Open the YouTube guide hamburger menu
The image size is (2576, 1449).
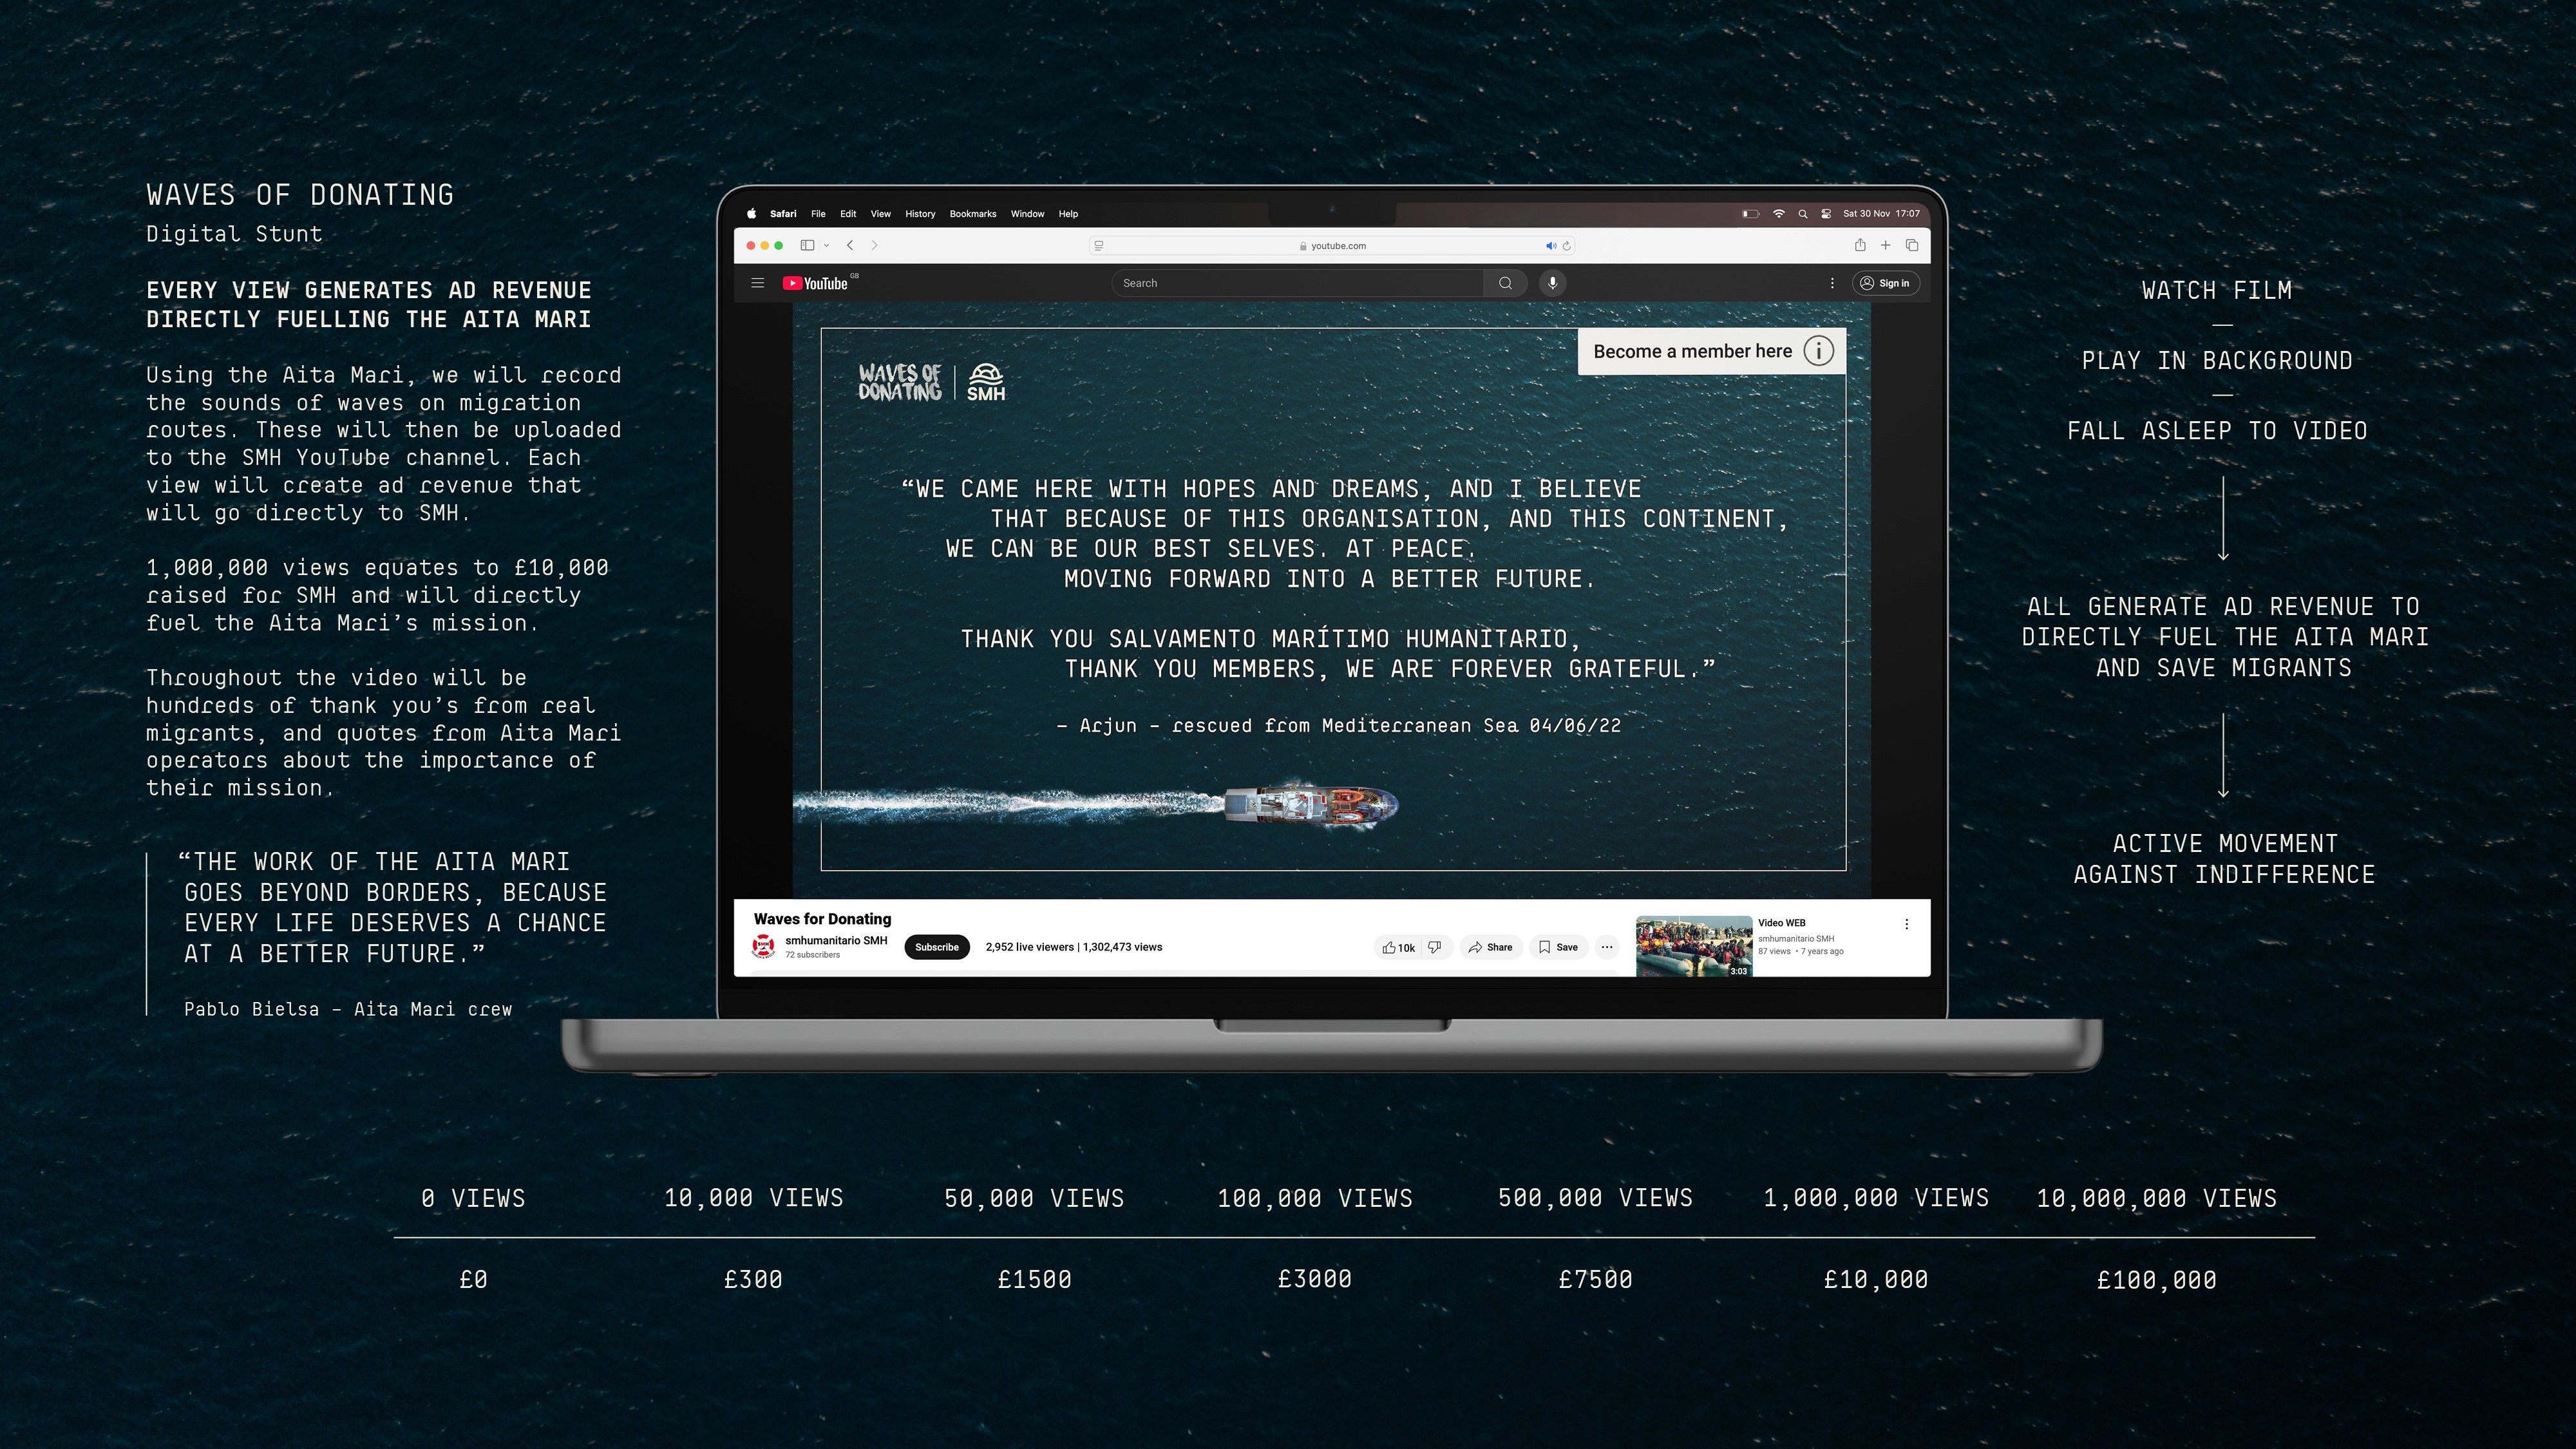click(758, 283)
